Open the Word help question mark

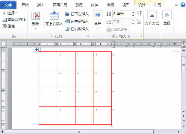coord(183,5)
